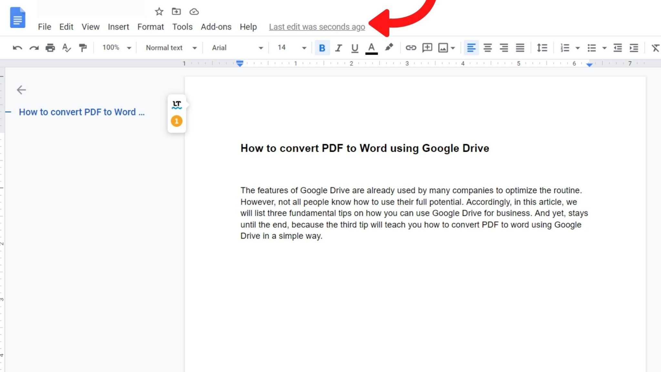This screenshot has height=372, width=661.
Task: Print the document
Action: 50,48
